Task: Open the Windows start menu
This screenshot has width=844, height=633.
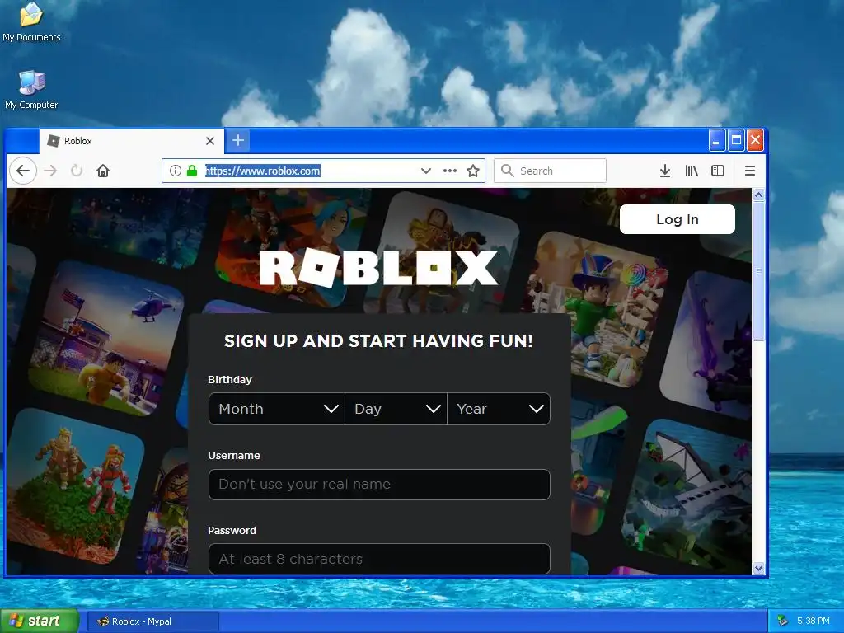Action: point(39,621)
